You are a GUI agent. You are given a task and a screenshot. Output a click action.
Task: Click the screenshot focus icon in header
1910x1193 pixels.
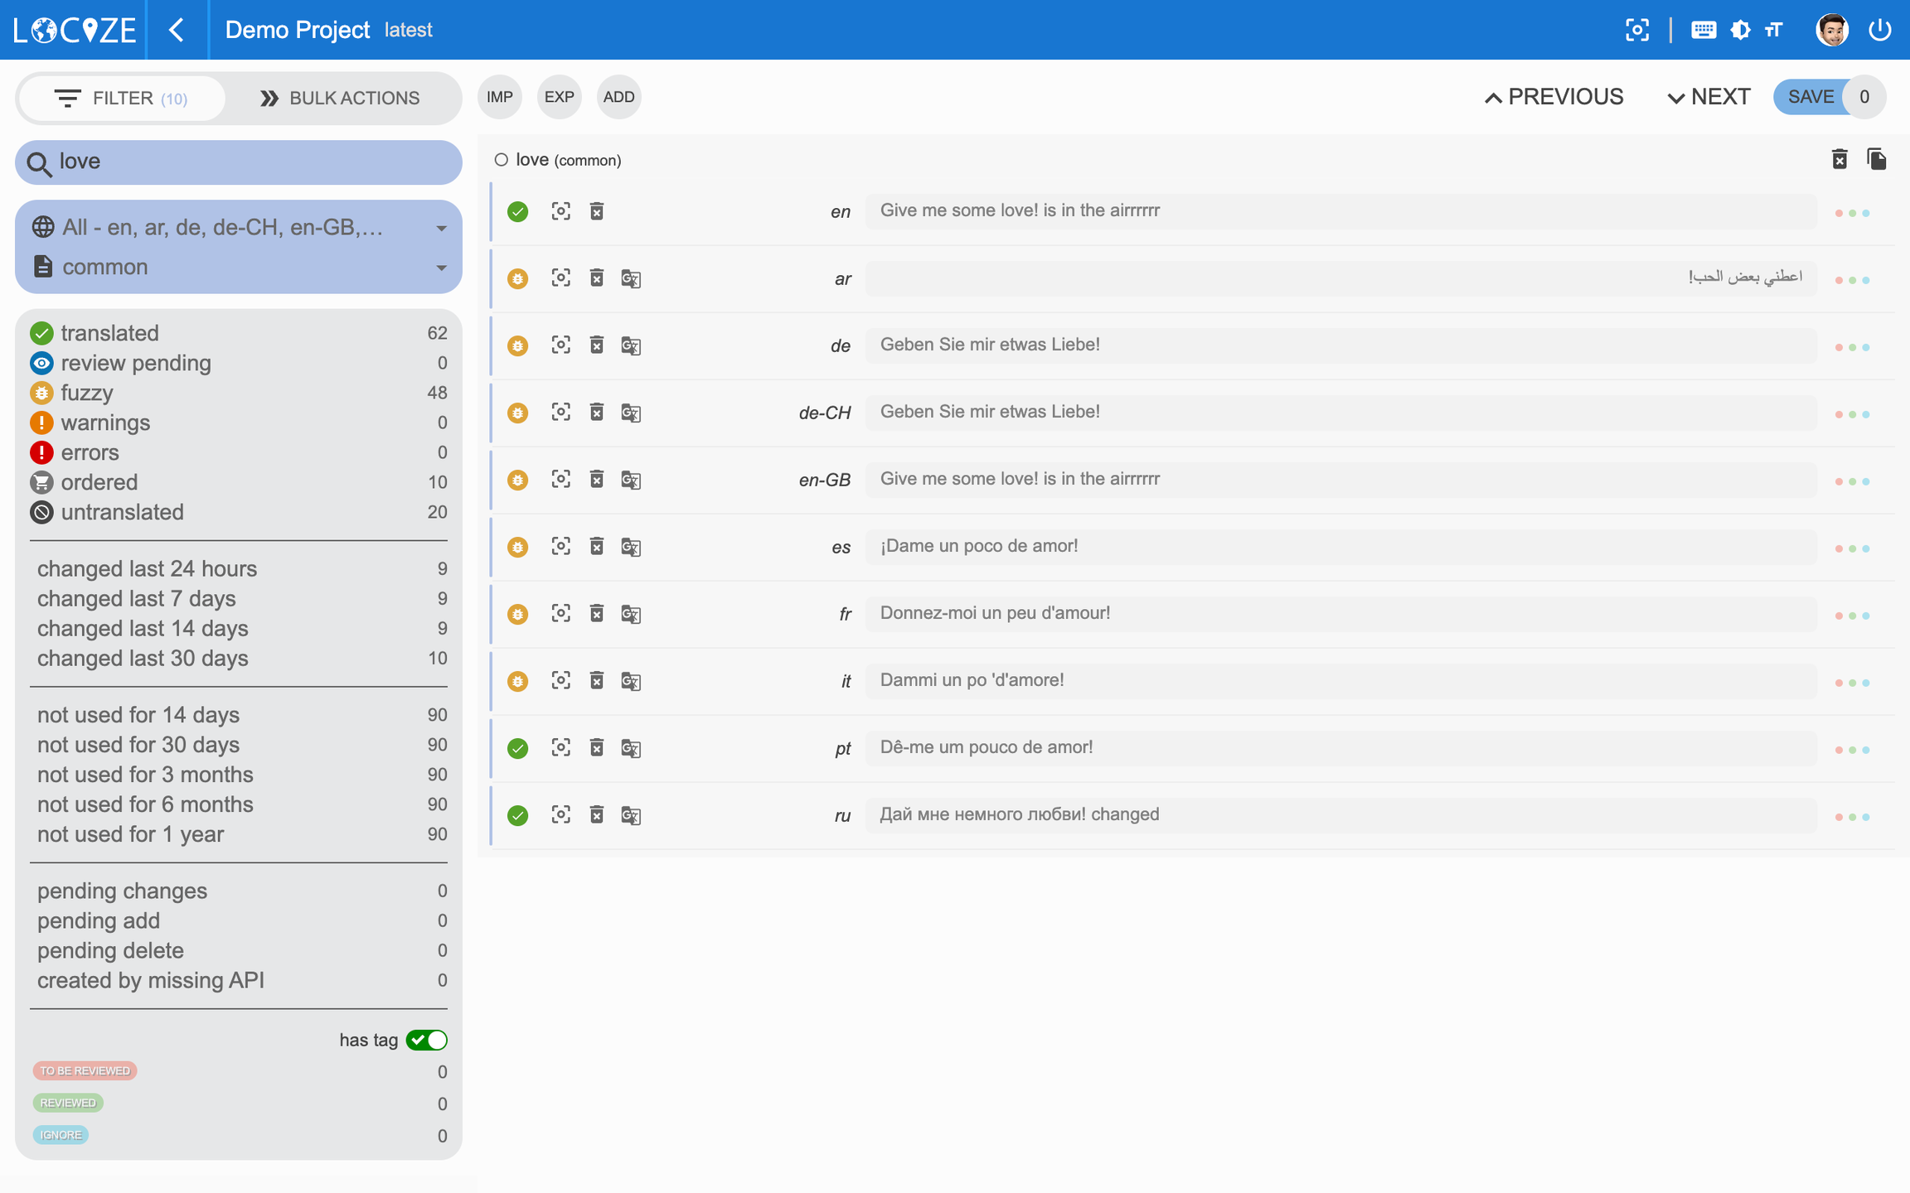[x=1637, y=30]
